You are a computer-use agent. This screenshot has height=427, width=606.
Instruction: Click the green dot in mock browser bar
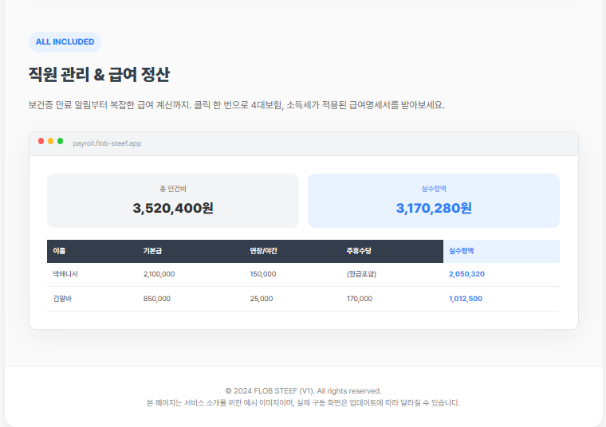click(61, 141)
